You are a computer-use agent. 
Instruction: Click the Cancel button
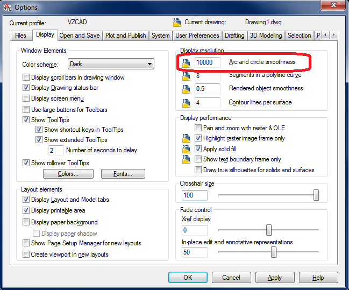pyautogui.click(x=231, y=277)
